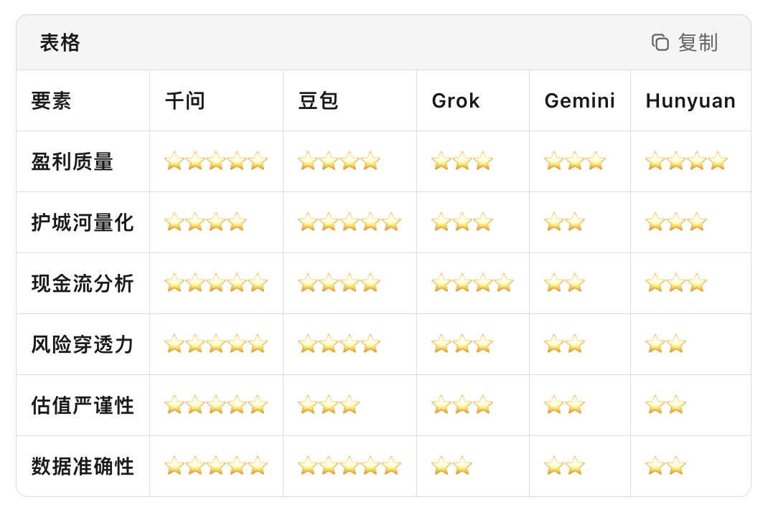
Task: Select the 估值严谨性 row label
Action: pos(83,406)
